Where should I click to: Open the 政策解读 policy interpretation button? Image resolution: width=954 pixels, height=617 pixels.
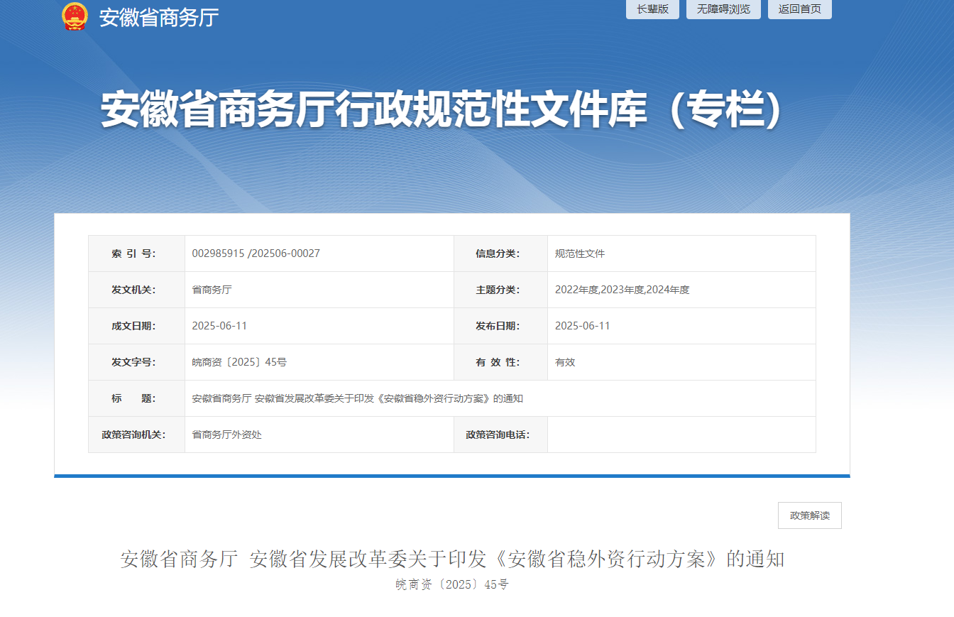point(809,515)
